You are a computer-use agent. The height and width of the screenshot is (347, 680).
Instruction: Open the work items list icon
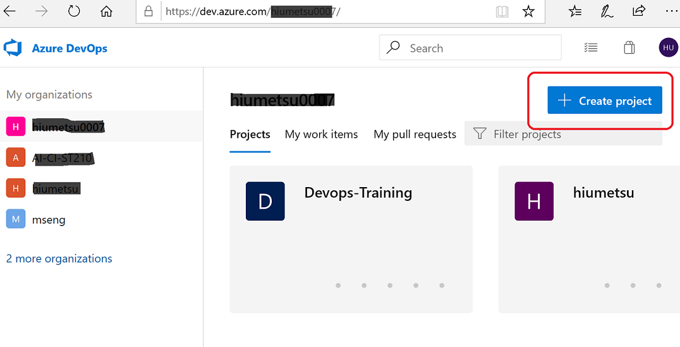[x=591, y=47]
